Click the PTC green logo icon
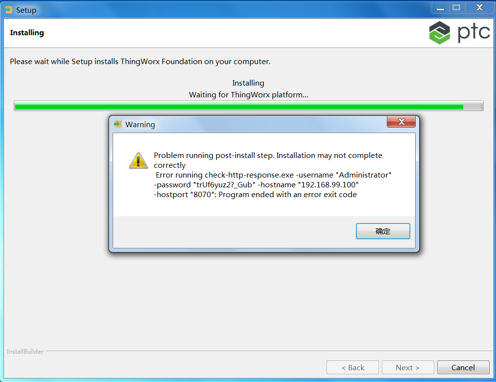Viewport: 496px width, 382px height. click(439, 33)
